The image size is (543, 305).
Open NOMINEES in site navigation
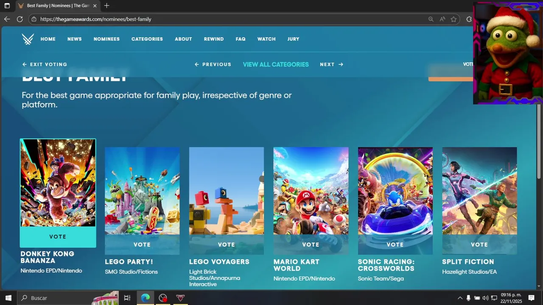[106, 39]
